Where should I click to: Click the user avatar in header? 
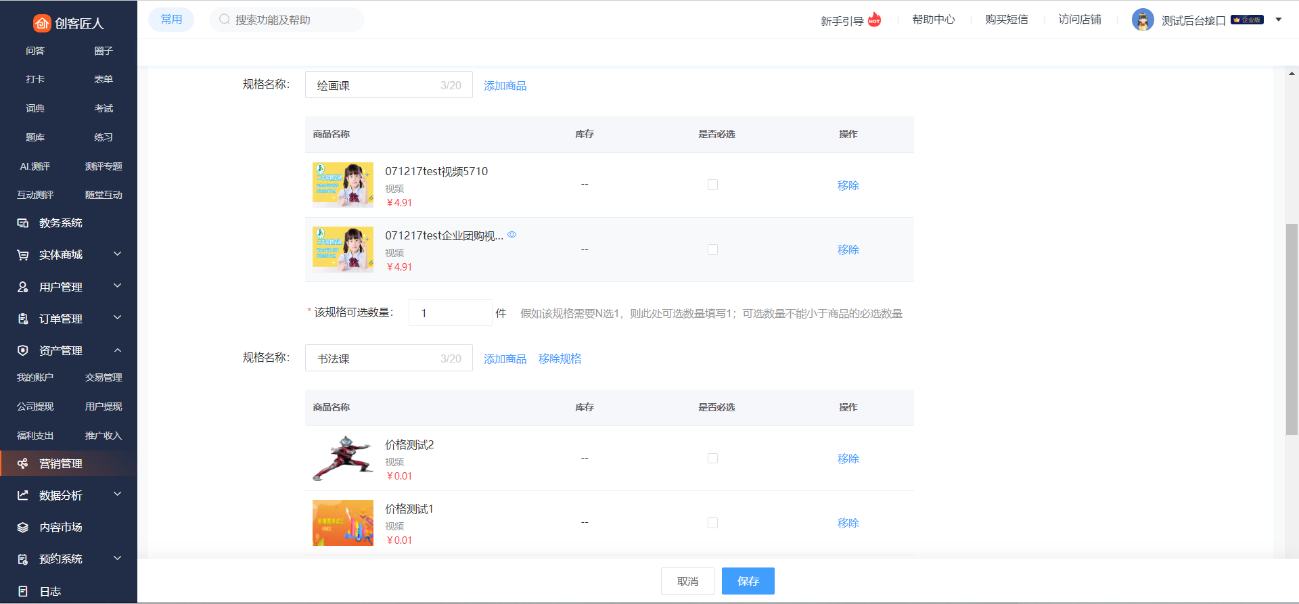[1143, 20]
